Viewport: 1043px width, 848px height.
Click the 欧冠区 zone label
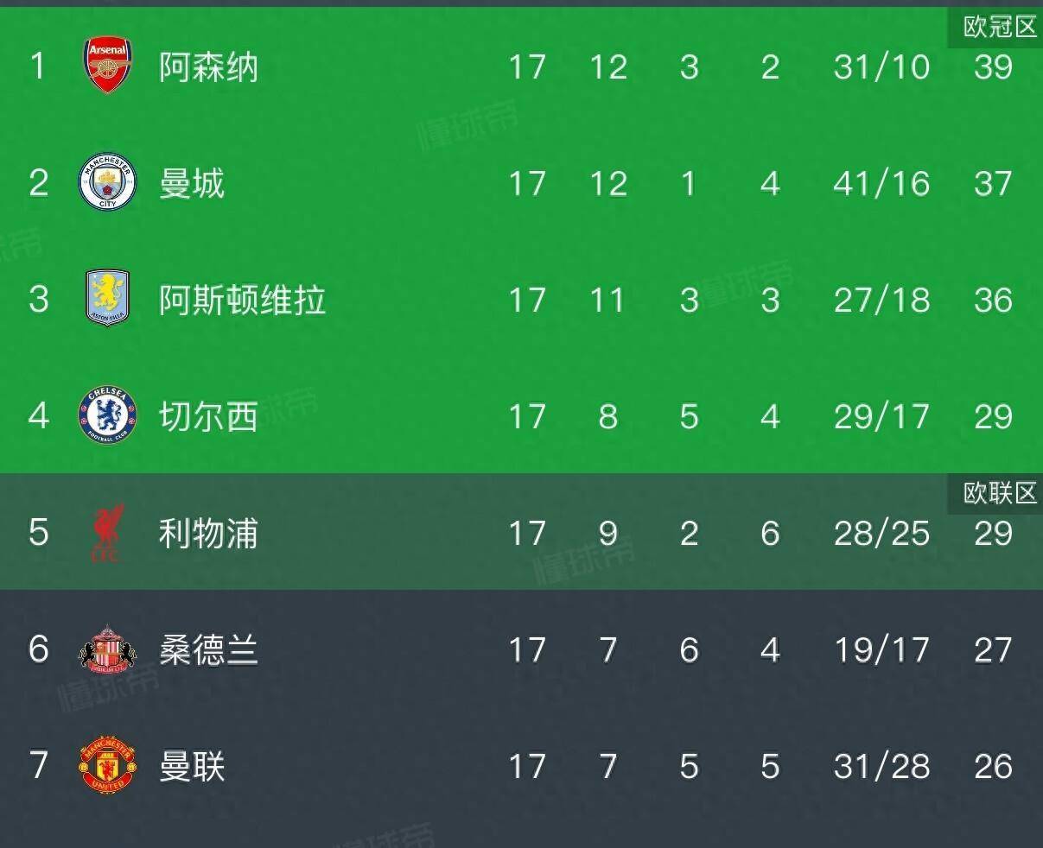pos(1000,27)
